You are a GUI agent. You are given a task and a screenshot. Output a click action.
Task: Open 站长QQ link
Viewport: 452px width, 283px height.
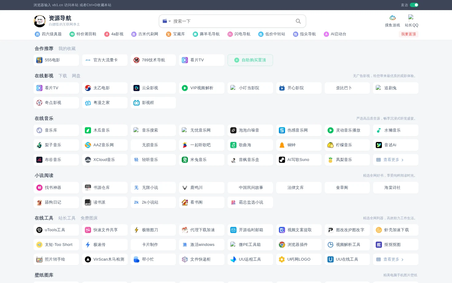tap(411, 21)
